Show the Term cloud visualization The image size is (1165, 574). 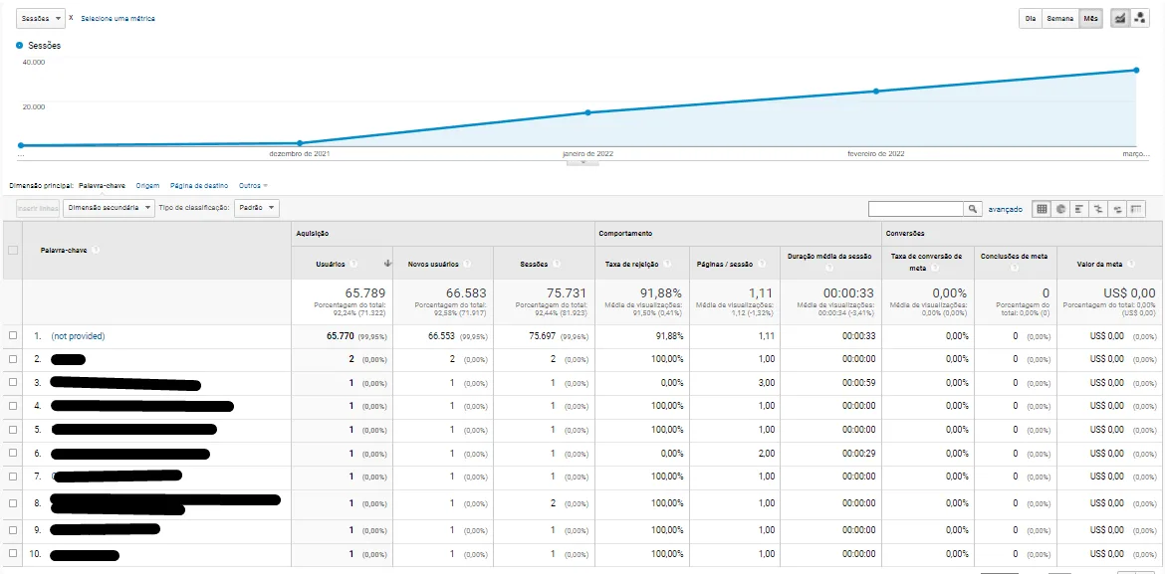[1118, 209]
